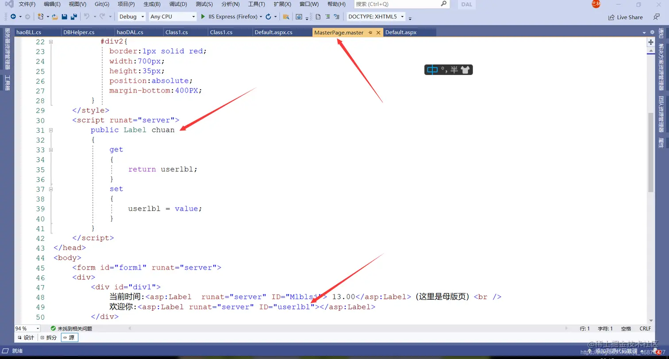Click the view in browser window icon

[x=299, y=17]
